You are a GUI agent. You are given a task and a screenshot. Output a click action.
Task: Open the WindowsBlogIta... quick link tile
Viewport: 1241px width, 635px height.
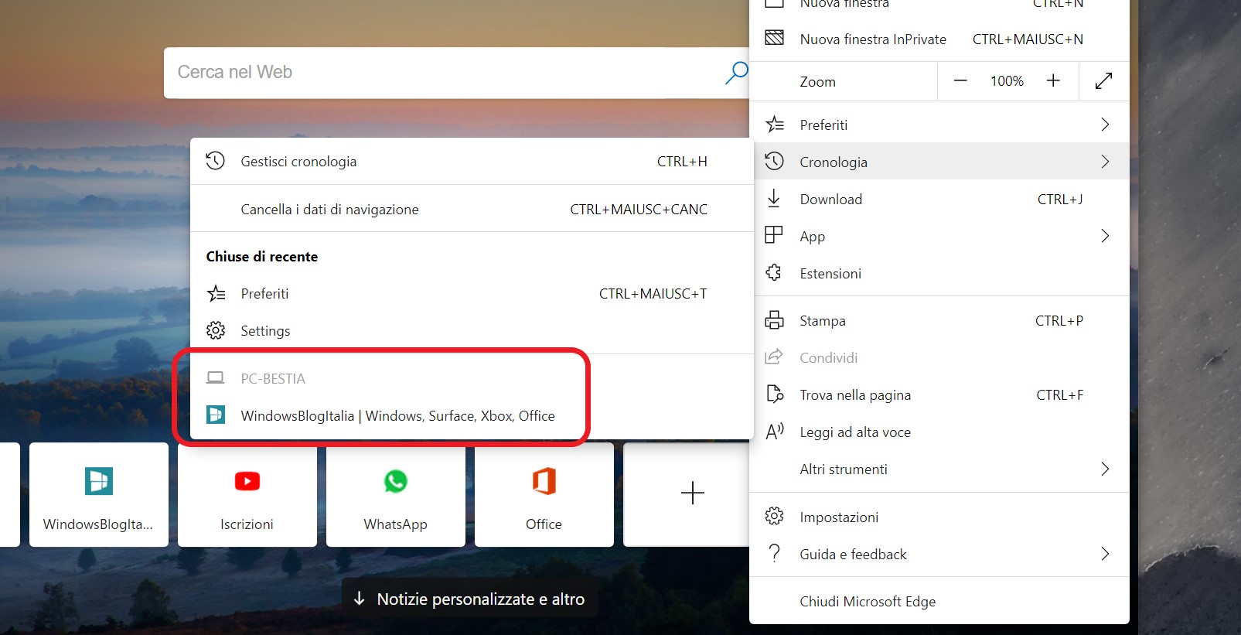click(99, 495)
